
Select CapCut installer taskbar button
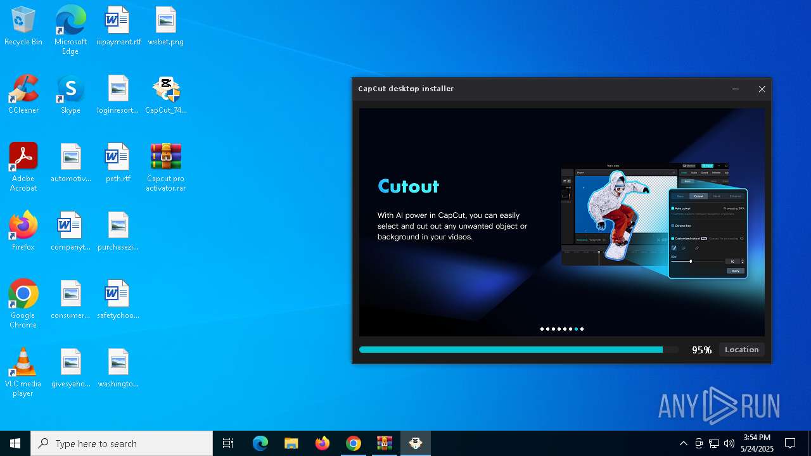(416, 443)
